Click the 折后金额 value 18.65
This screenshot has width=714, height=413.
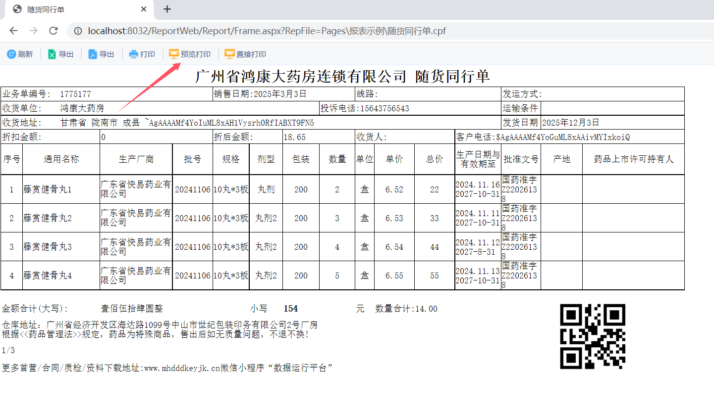294,138
